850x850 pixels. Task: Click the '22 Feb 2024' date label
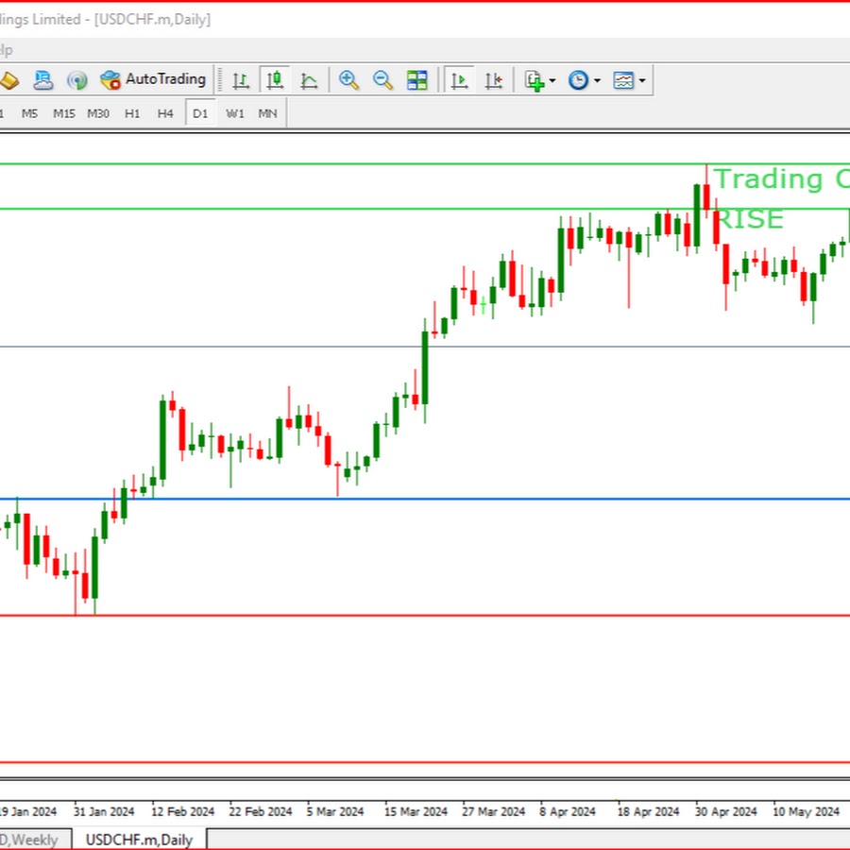pos(261,811)
